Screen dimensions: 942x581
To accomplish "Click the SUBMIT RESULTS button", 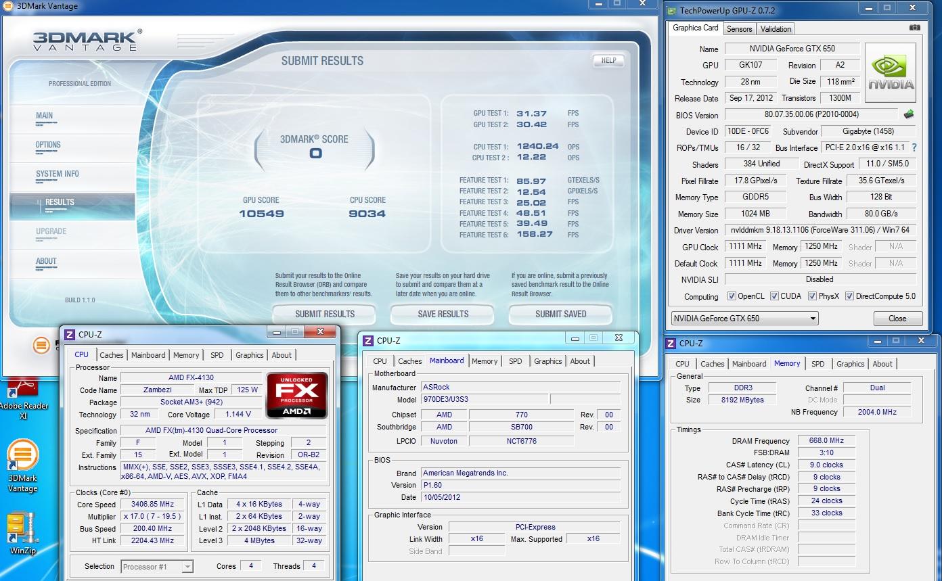I will point(324,314).
